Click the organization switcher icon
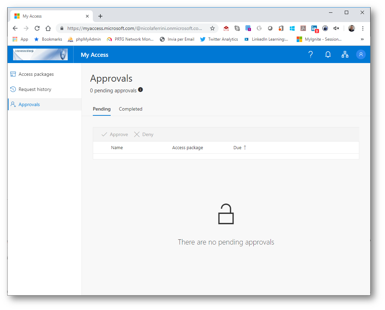 (345, 54)
